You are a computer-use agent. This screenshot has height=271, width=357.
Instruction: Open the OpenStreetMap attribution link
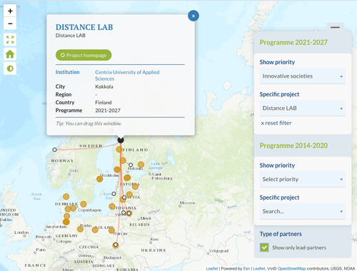291,268
